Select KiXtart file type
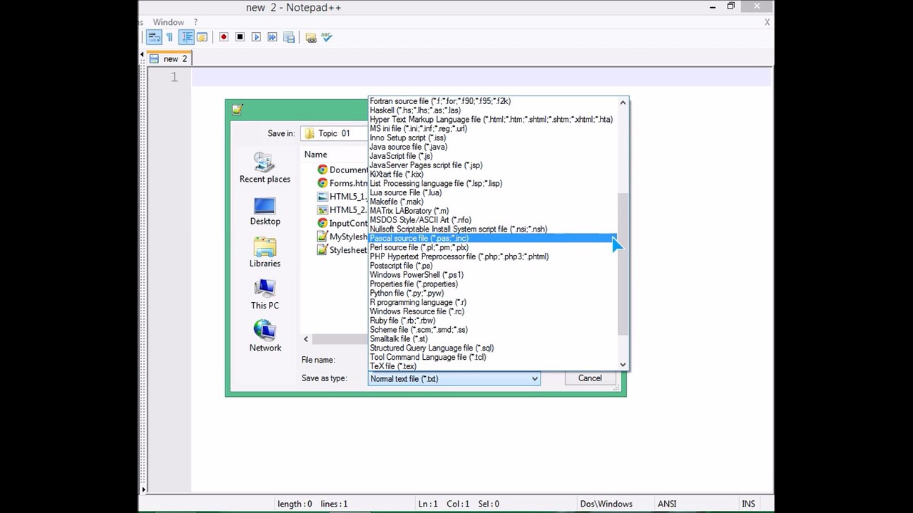This screenshot has height=513, width=913. click(493, 175)
